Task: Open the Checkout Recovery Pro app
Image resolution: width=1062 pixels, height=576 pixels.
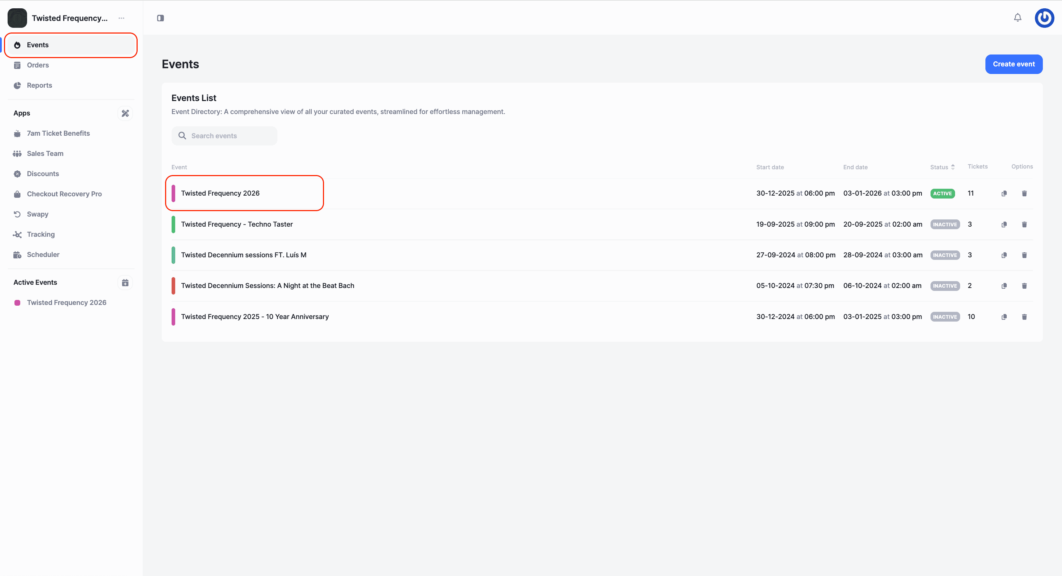Action: tap(64, 194)
